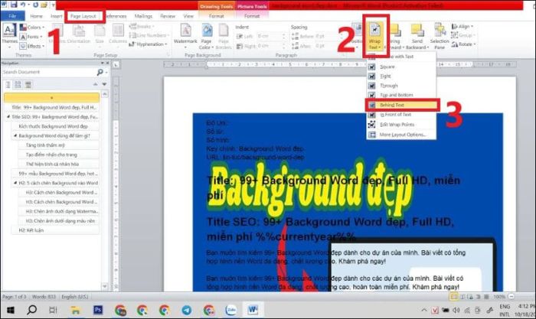The height and width of the screenshot is (319, 536).
Task: Open the Wrap Text dropdown
Action: click(x=374, y=36)
